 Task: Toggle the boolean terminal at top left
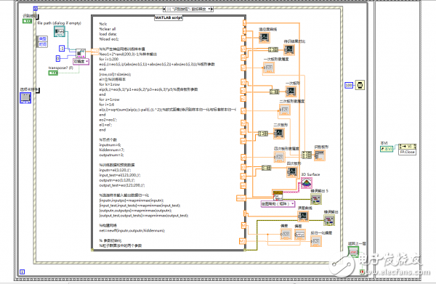coord(28,21)
